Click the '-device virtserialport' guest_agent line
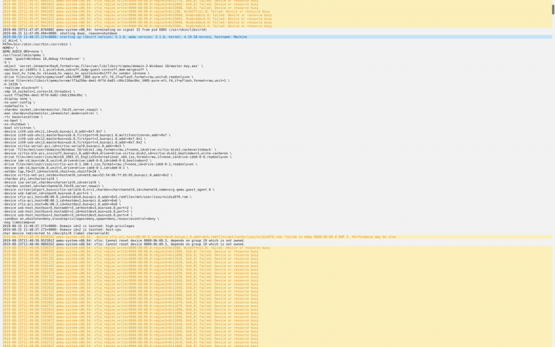This screenshot has height=347, width=555. click(x=109, y=189)
